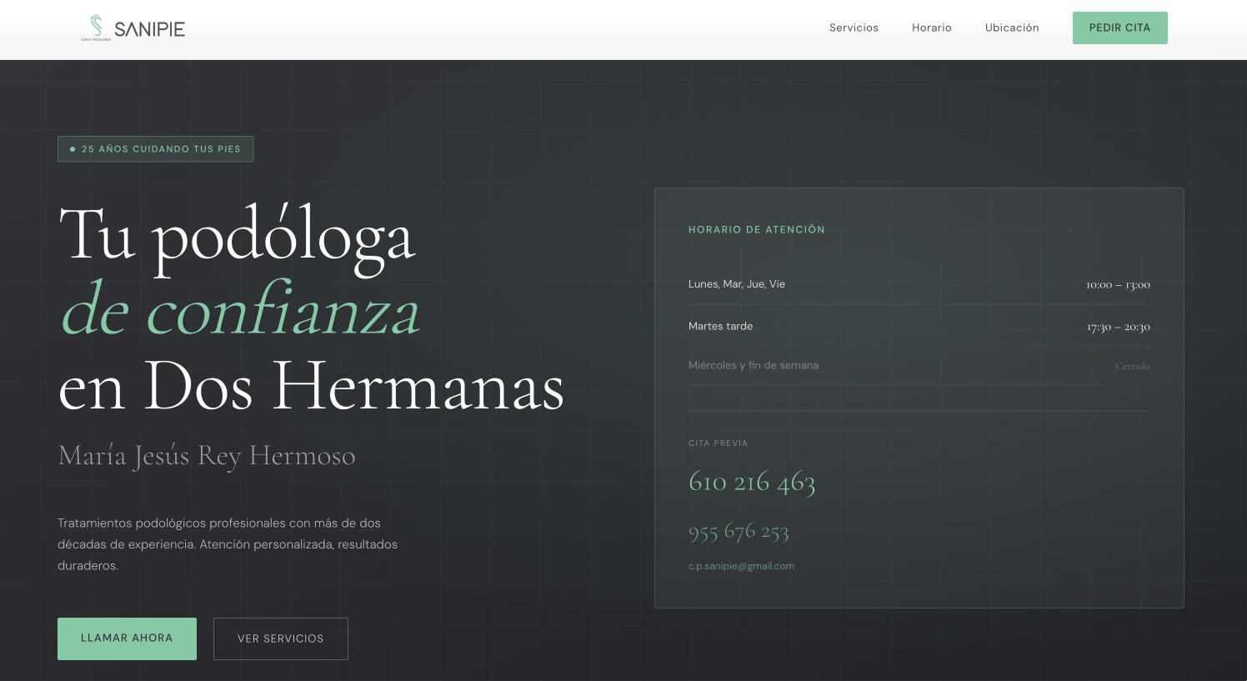The height and width of the screenshot is (681, 1247).
Task: Open the VER SERVICIOS button
Action: click(281, 638)
